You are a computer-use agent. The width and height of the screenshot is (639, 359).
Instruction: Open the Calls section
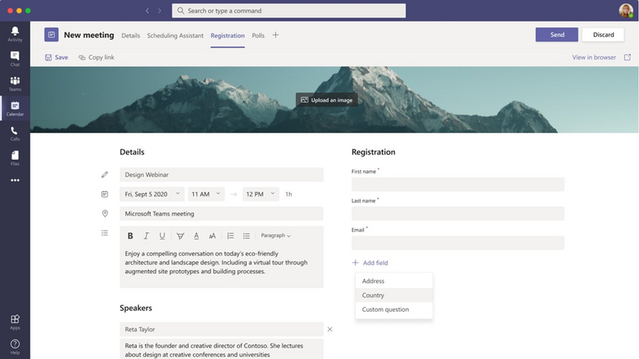[x=15, y=134]
